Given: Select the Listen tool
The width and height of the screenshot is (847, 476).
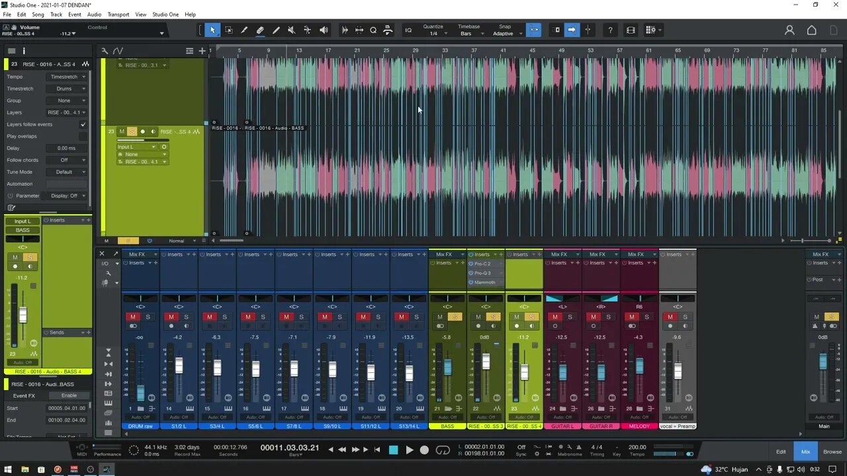Looking at the screenshot, I should coord(324,30).
